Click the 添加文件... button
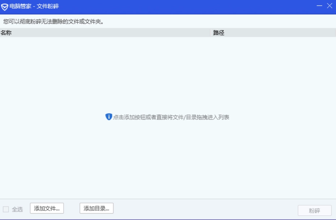336x220 pixels. tap(47, 208)
